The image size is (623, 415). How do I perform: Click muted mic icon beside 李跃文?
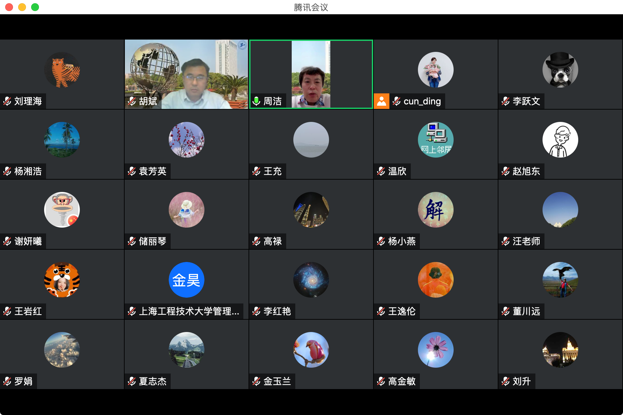(x=506, y=101)
